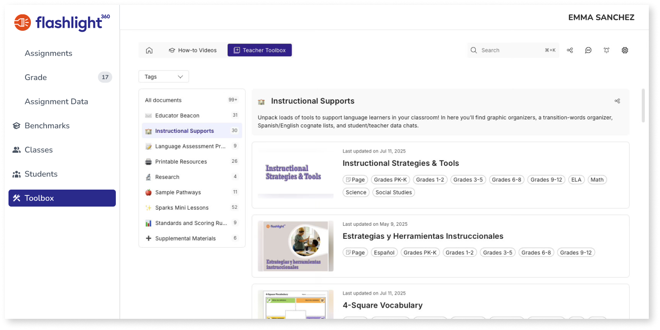Click the Classes people icon
660x330 pixels.
pos(17,150)
